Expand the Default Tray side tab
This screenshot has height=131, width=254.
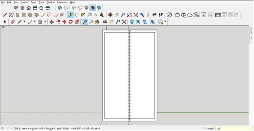coord(252,34)
